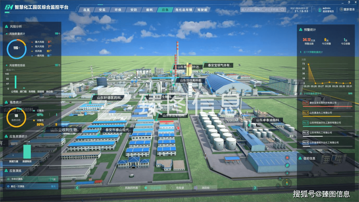Click the 公司级 bar in risk chart
Screen dimensions: 359x202
click(x=15, y=82)
